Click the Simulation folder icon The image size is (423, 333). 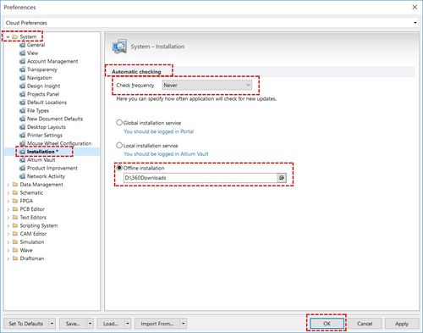15,241
